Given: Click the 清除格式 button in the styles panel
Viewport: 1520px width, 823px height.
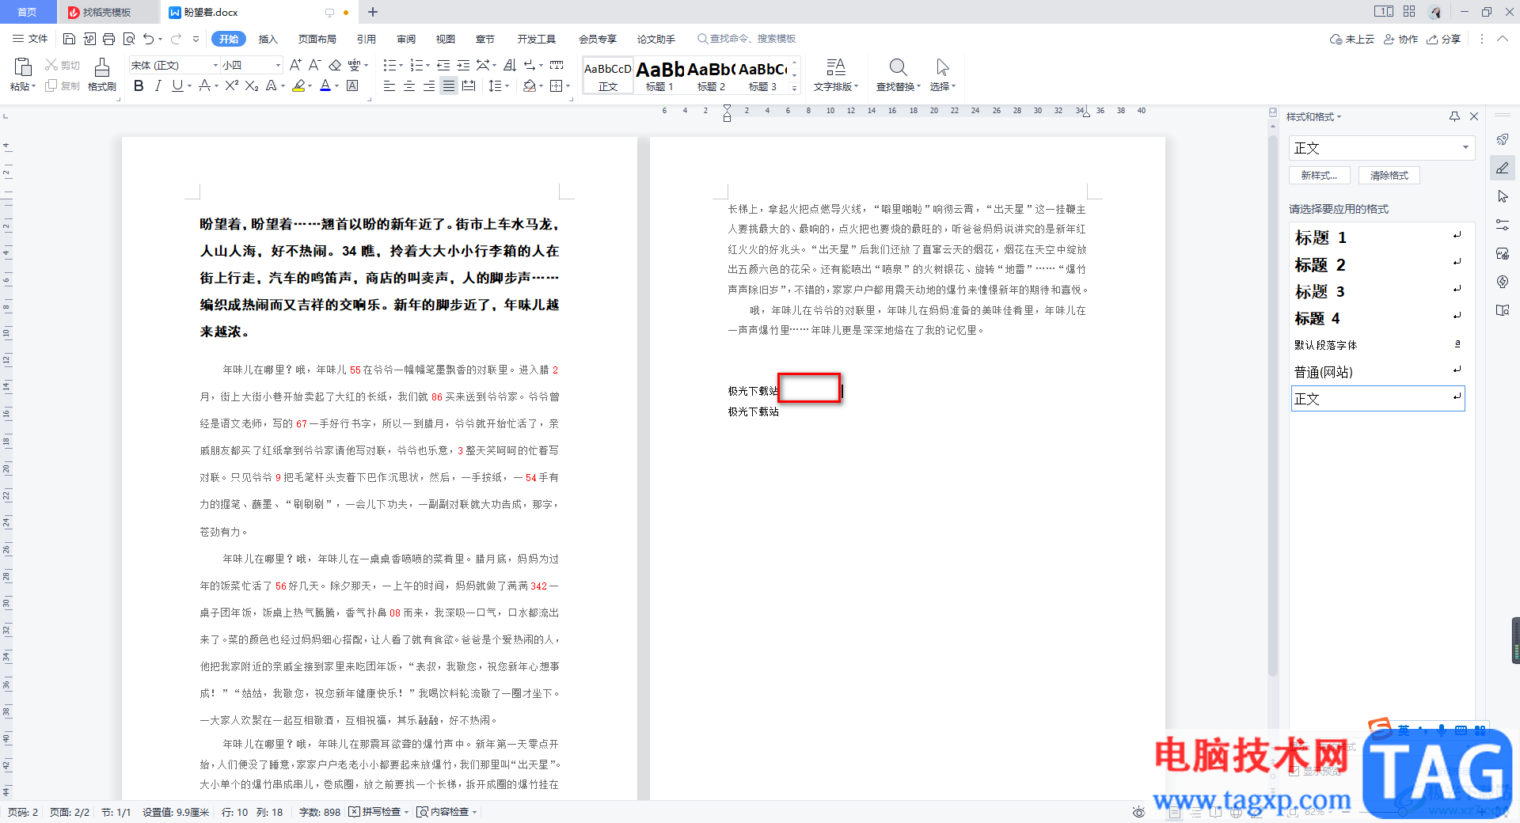Looking at the screenshot, I should point(1389,176).
